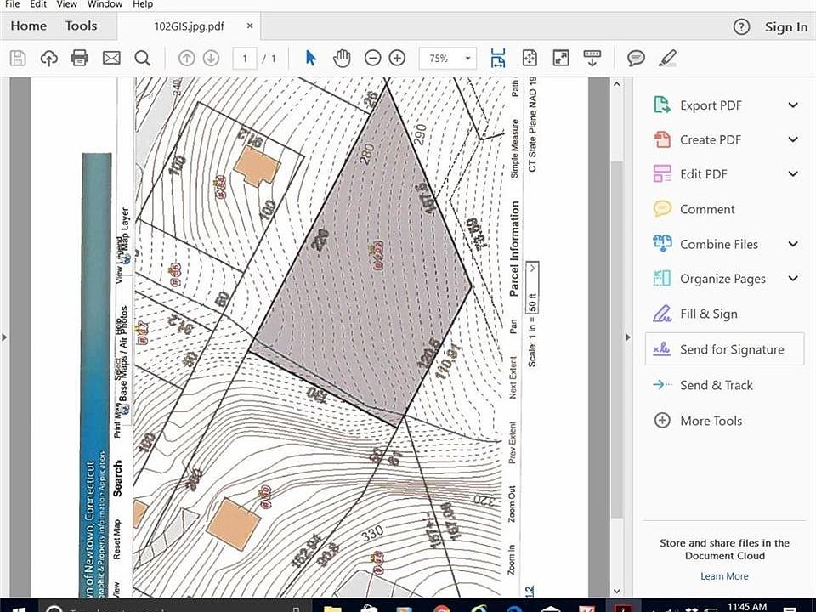The image size is (816, 612).
Task: Click the page number input field
Action: (x=245, y=59)
